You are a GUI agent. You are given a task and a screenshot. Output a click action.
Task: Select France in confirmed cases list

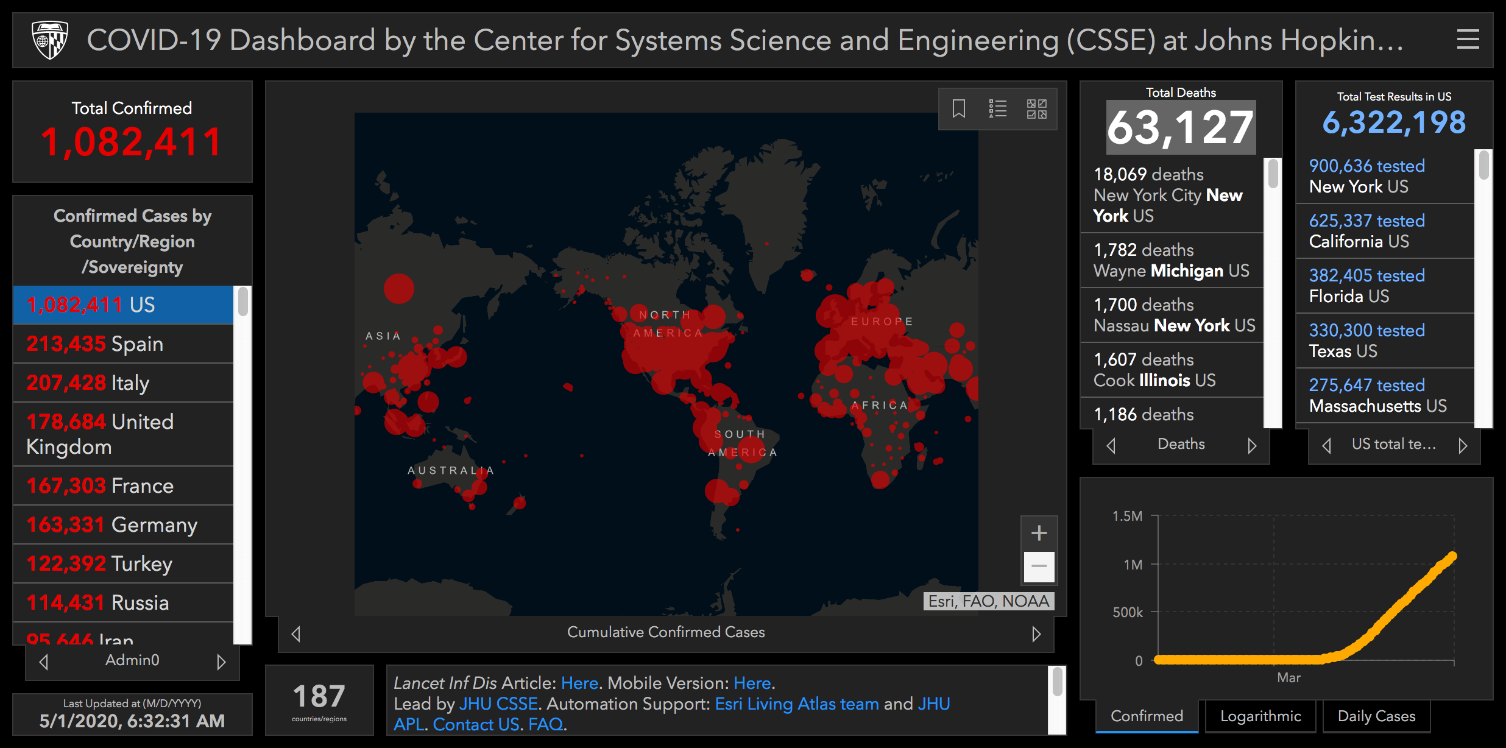[x=123, y=485]
